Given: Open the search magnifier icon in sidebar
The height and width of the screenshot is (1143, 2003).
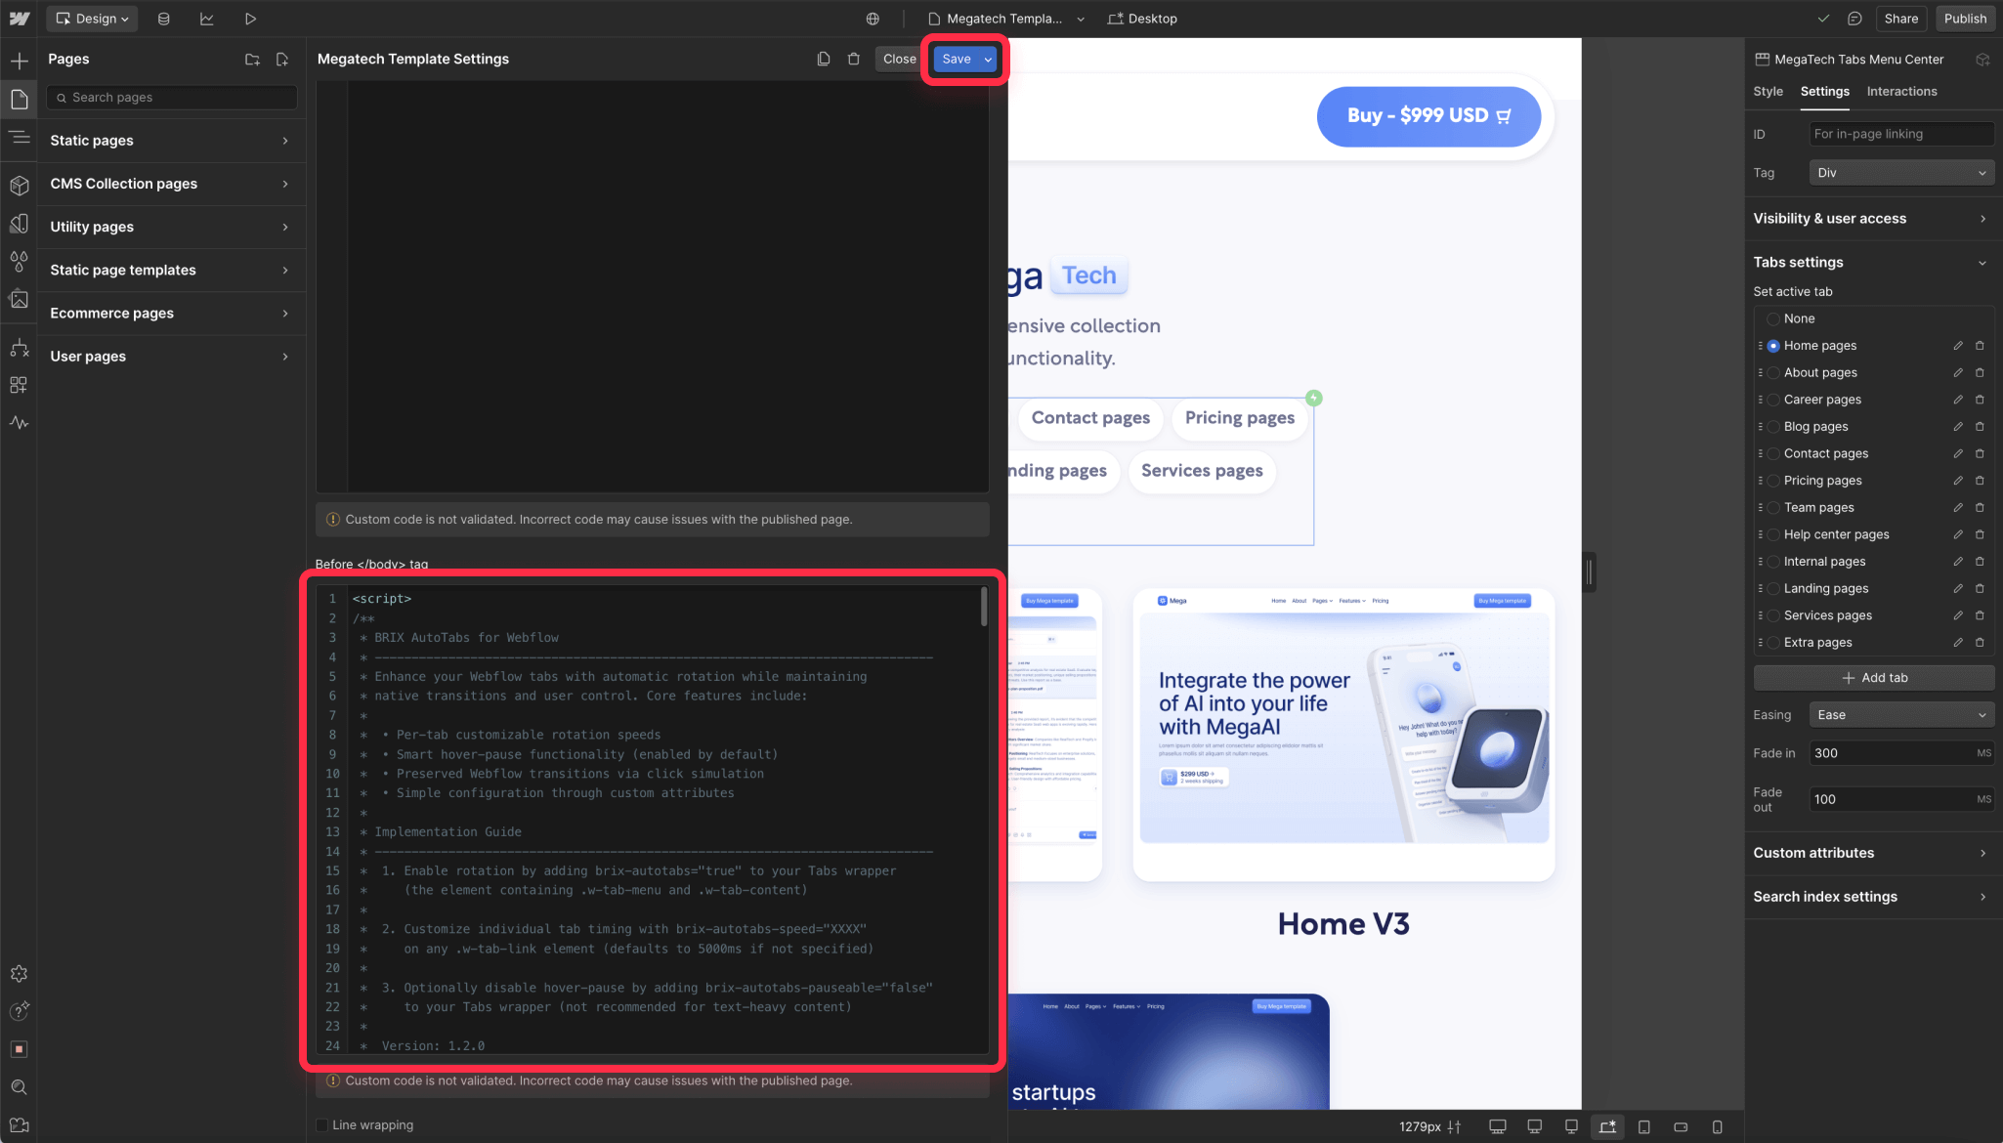Looking at the screenshot, I should pyautogui.click(x=20, y=1087).
